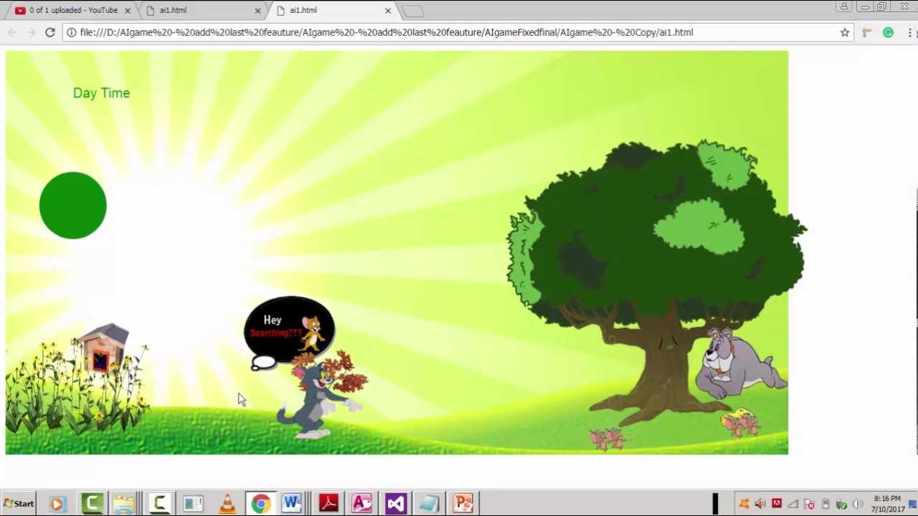Reload the page with the refresh icon
This screenshot has height=516, width=918.
click(x=50, y=32)
